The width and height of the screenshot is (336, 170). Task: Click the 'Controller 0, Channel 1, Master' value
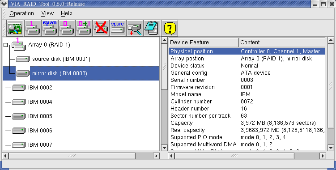[x=280, y=51]
